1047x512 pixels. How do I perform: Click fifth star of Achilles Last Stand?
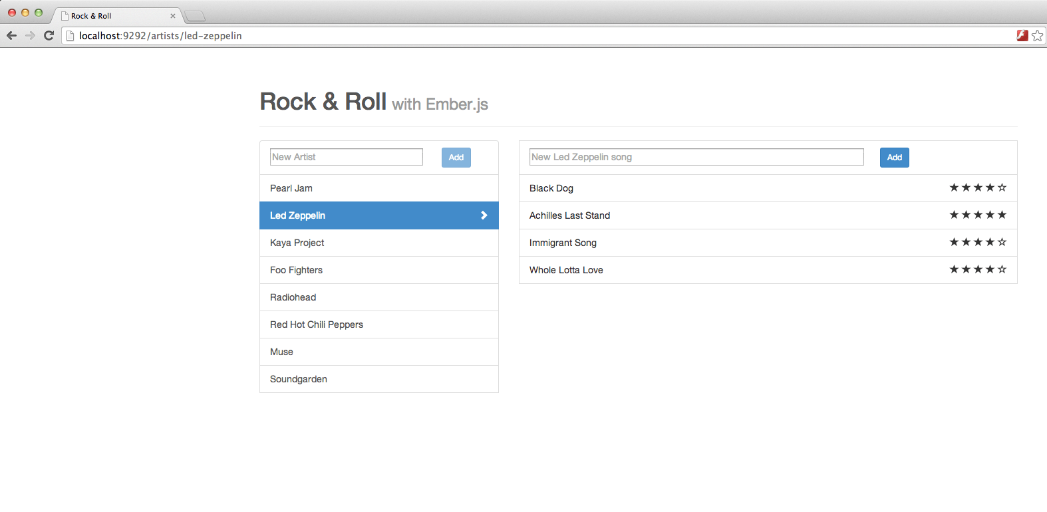coord(1002,215)
